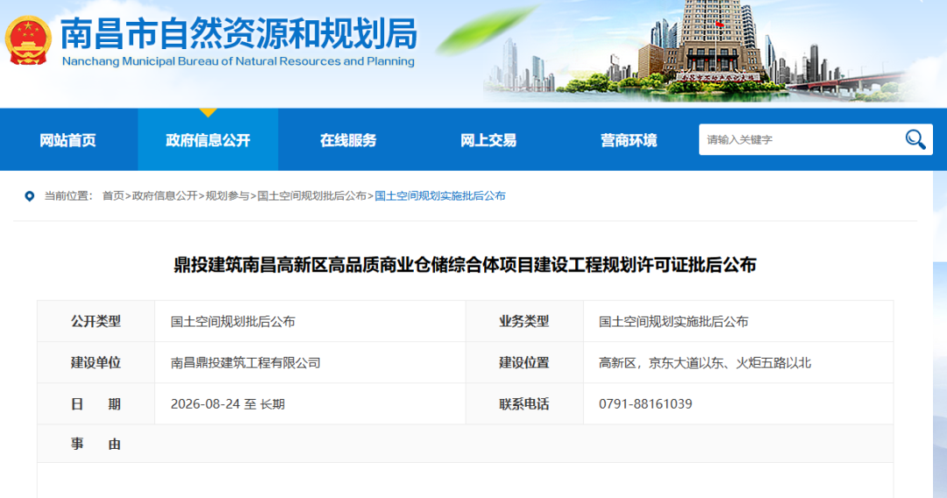Screen dimensions: 947x498
Task: Go to 首页 breadcrumb link
Action: [x=113, y=196]
